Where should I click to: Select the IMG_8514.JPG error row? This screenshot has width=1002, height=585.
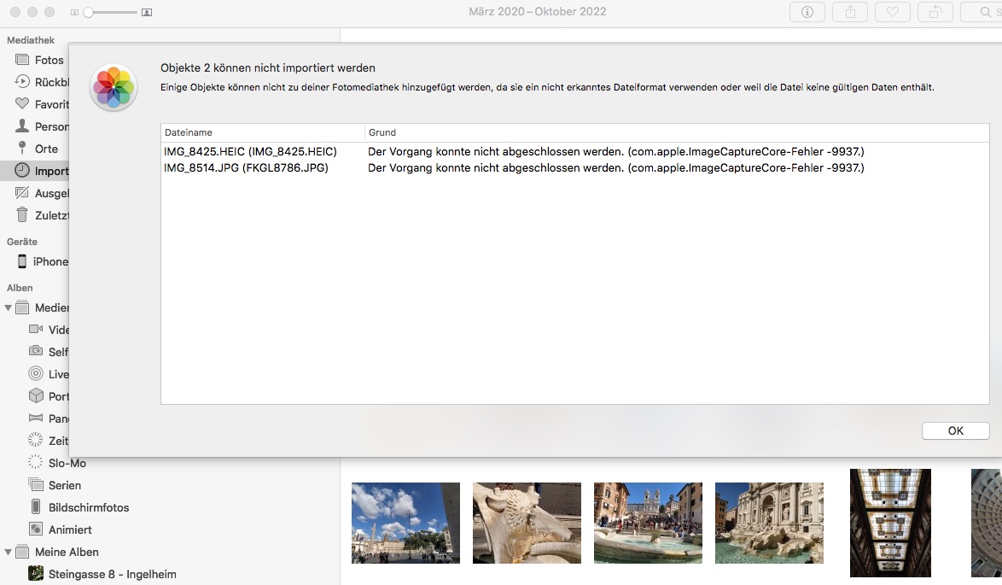(x=246, y=168)
